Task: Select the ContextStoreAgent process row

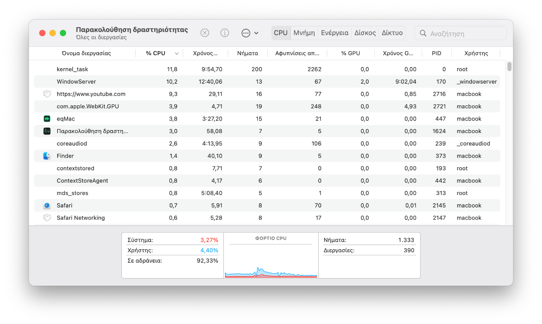Action: tap(267, 181)
